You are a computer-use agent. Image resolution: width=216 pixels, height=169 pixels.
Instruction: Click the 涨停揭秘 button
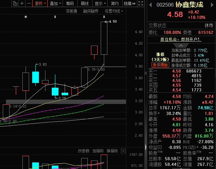(x=160, y=65)
